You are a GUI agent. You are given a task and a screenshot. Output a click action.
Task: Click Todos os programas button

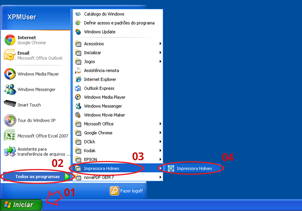click(x=36, y=177)
